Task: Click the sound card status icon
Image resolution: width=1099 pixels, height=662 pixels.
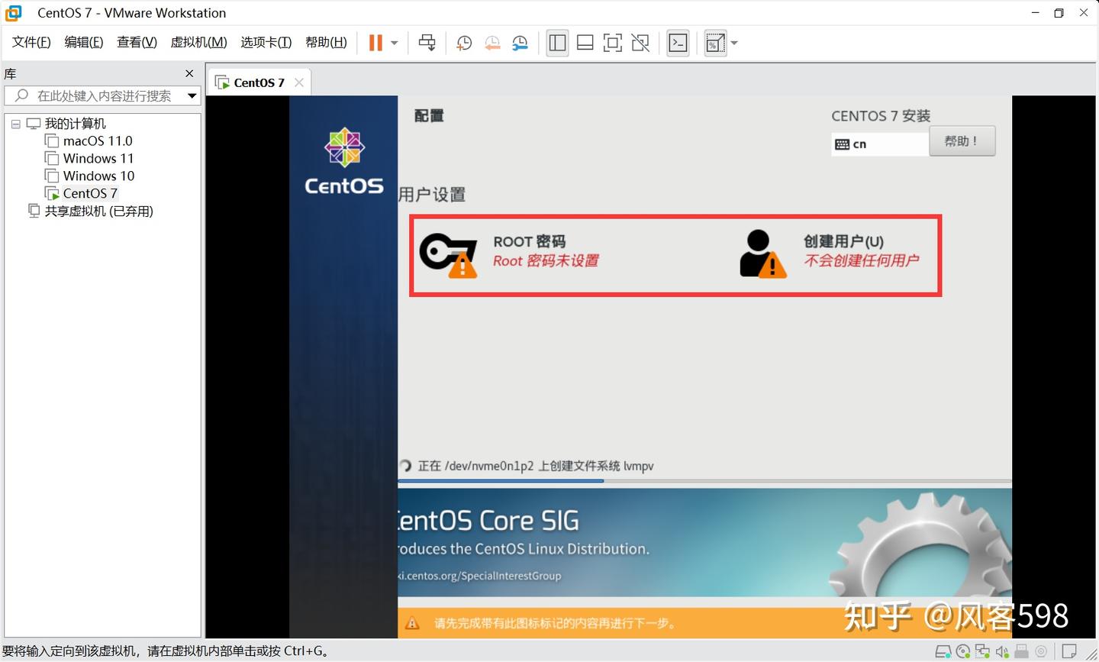Action: click(x=1002, y=651)
